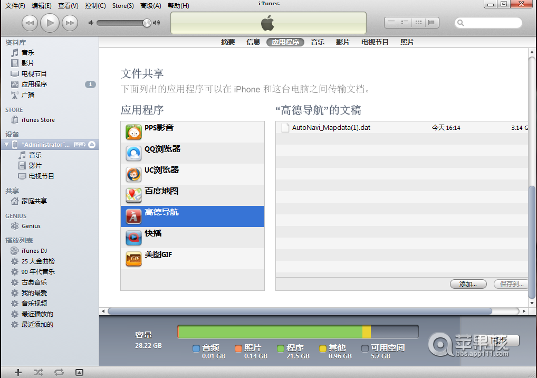Select the UC浏览器 application icon
This screenshot has height=378, width=537.
(x=133, y=174)
